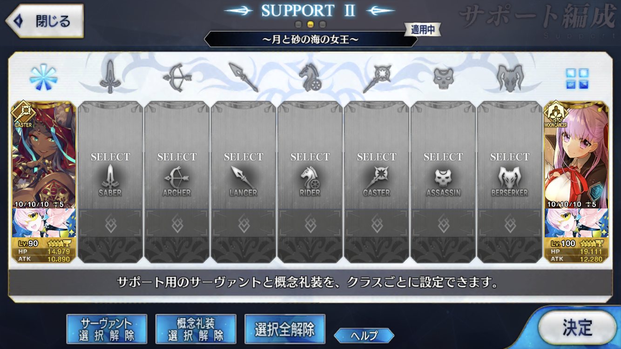The width and height of the screenshot is (621, 349).
Task: Open the ヘルプ help button
Action: (x=364, y=335)
